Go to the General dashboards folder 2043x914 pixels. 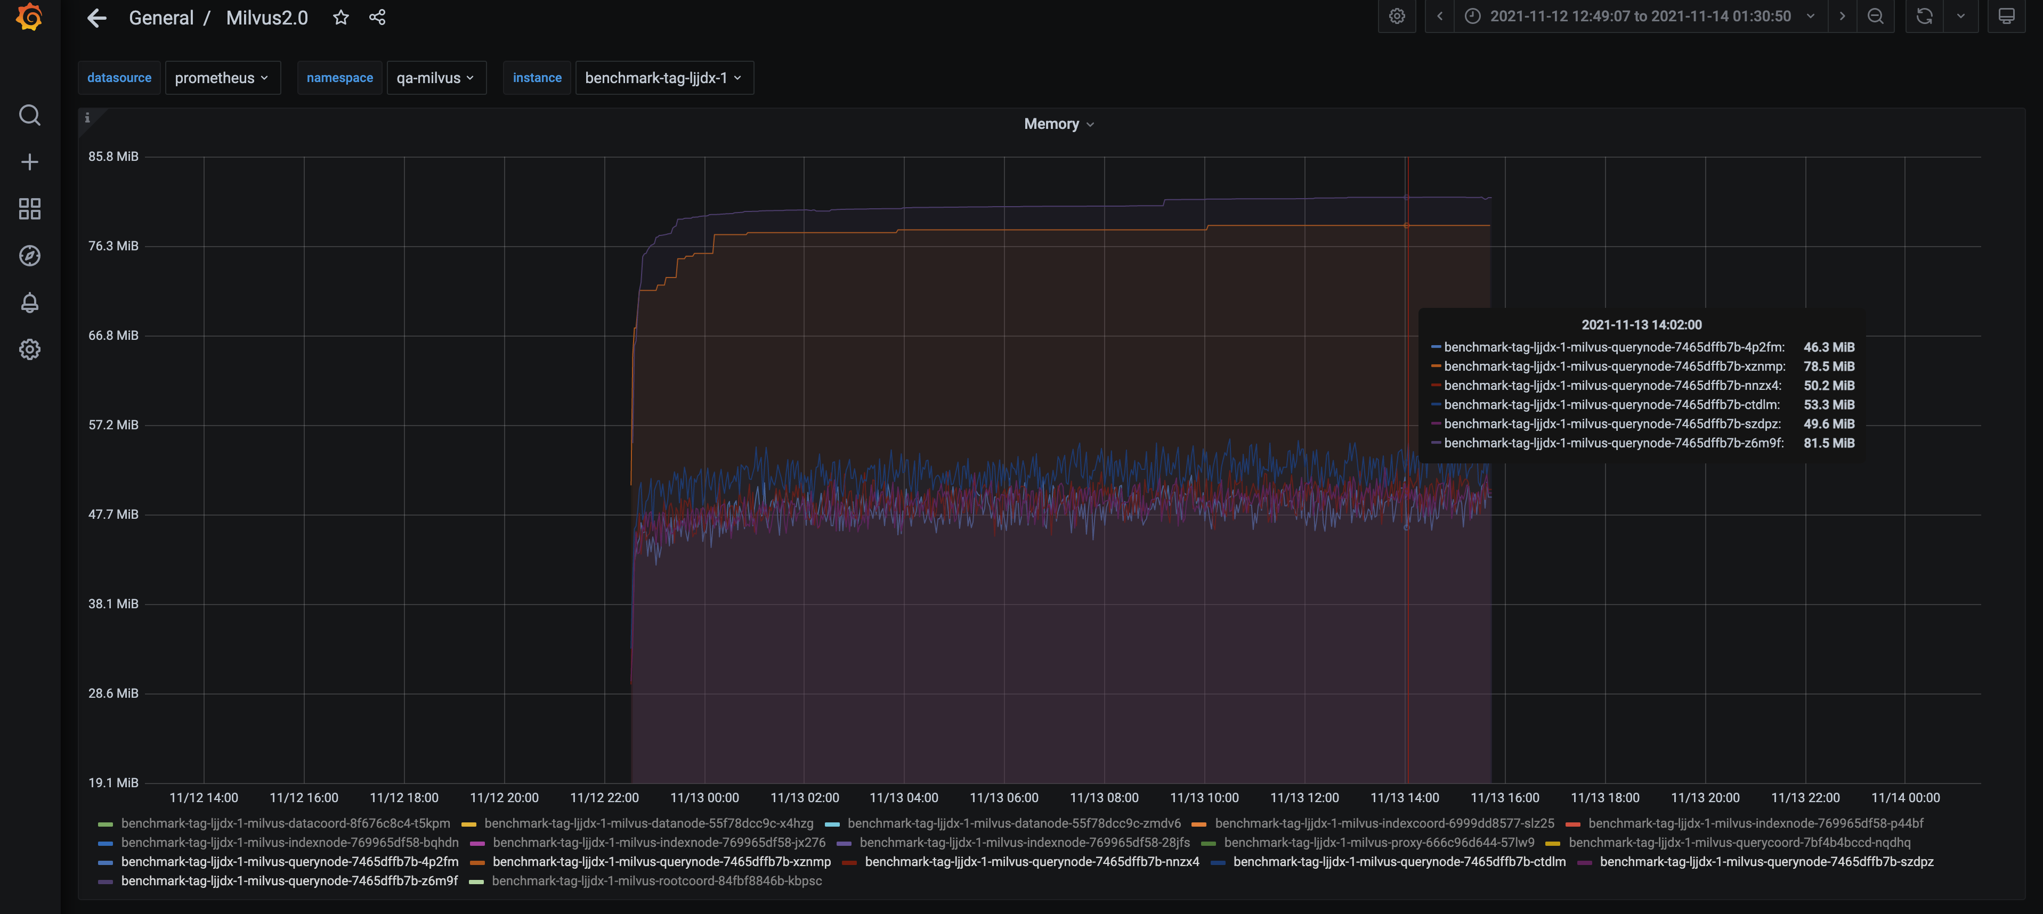point(161,17)
